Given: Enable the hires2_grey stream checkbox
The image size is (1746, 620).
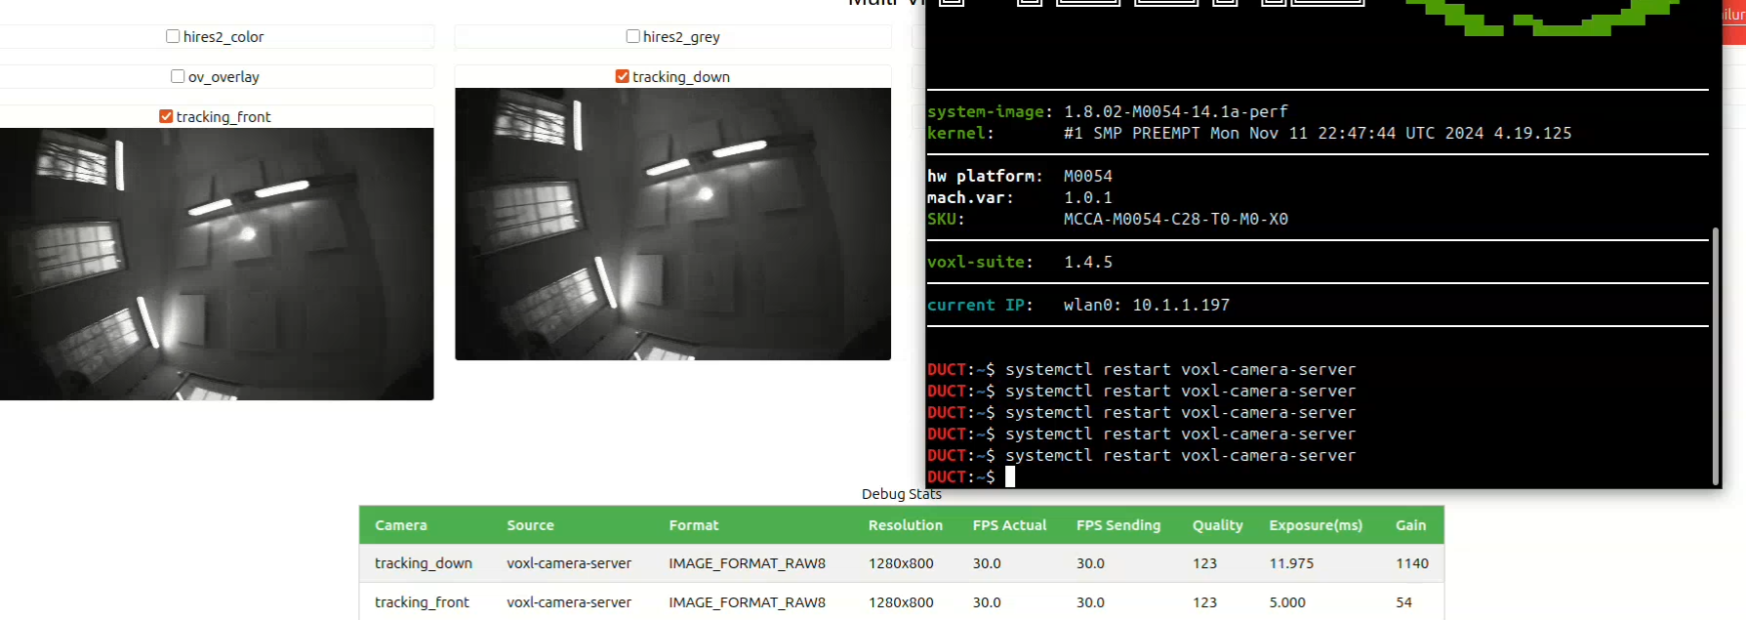Looking at the screenshot, I should 632,36.
